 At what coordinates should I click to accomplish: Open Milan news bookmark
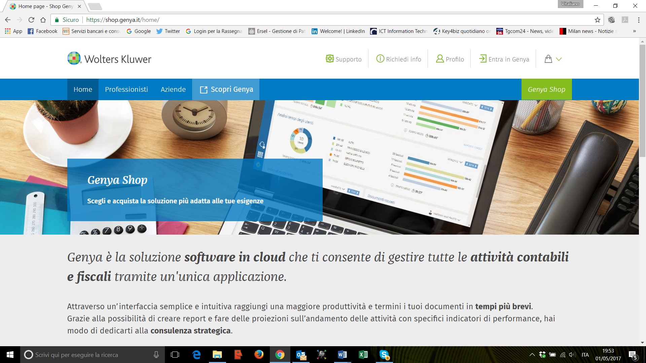(x=588, y=31)
